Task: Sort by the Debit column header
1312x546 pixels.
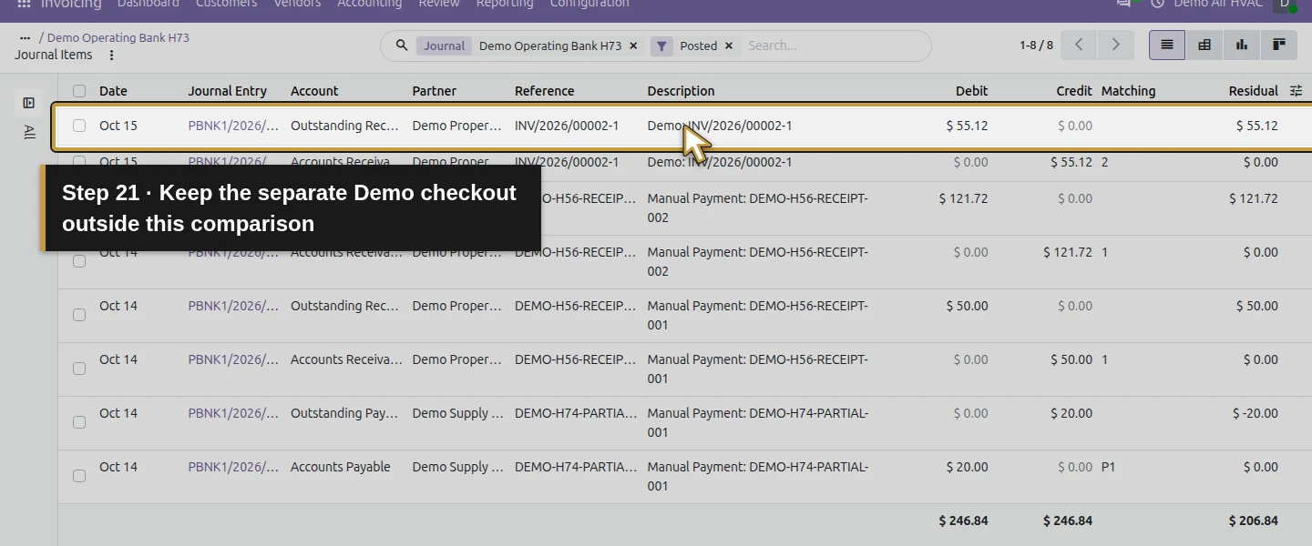Action: pos(971,91)
